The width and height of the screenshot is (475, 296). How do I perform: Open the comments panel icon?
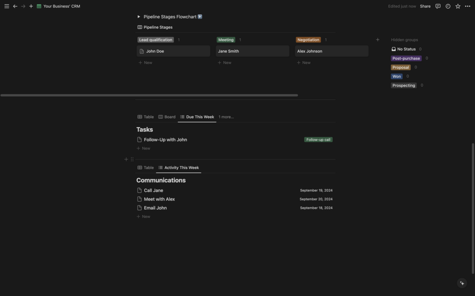coord(438,6)
